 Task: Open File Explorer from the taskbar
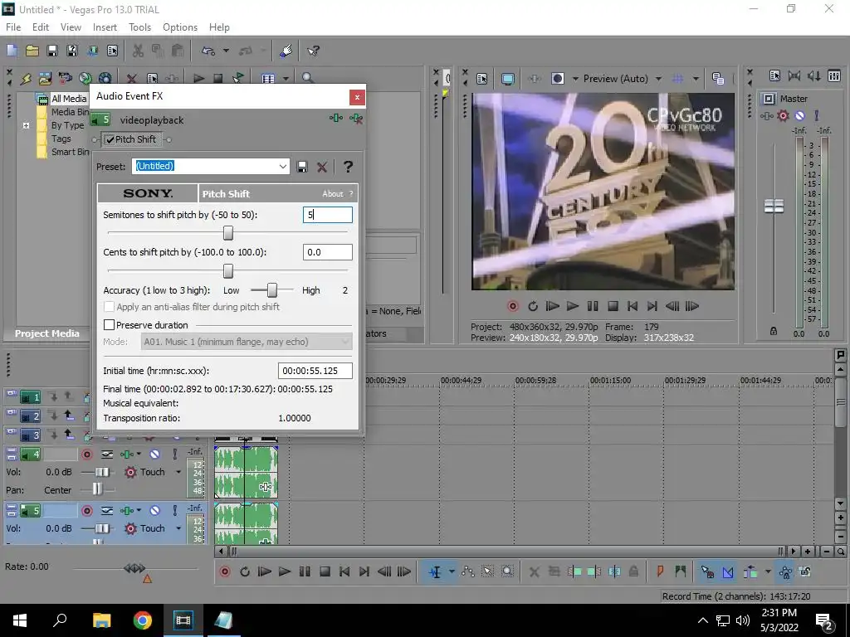coord(101,620)
